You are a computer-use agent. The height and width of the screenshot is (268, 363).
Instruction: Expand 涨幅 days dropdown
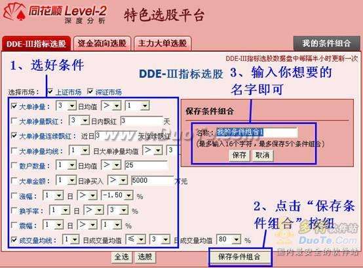(53, 195)
